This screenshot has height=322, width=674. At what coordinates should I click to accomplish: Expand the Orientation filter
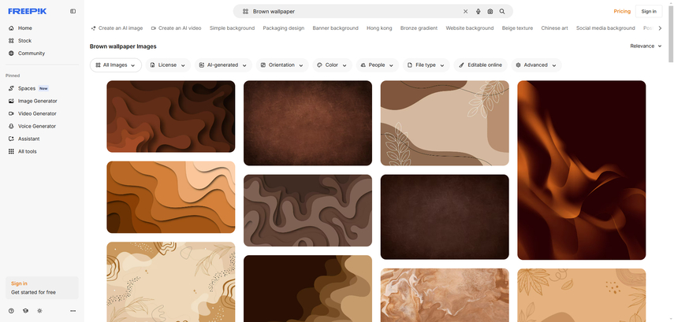pos(282,65)
